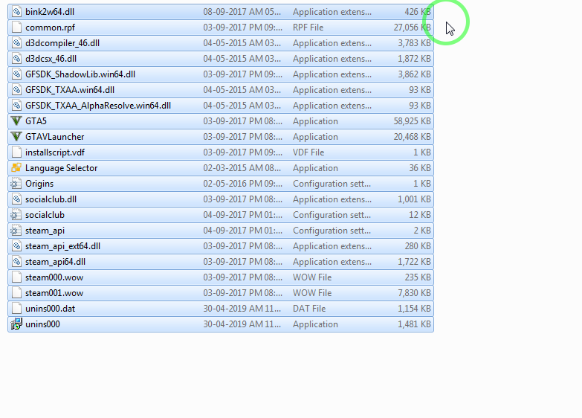This screenshot has width=582, height=418.
Task: Click the socialclub configuration settings icon
Action: (x=16, y=215)
